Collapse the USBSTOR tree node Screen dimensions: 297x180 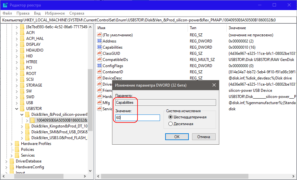point(17,109)
